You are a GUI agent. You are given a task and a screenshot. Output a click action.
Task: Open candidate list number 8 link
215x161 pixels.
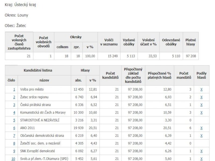[x=14, y=143]
